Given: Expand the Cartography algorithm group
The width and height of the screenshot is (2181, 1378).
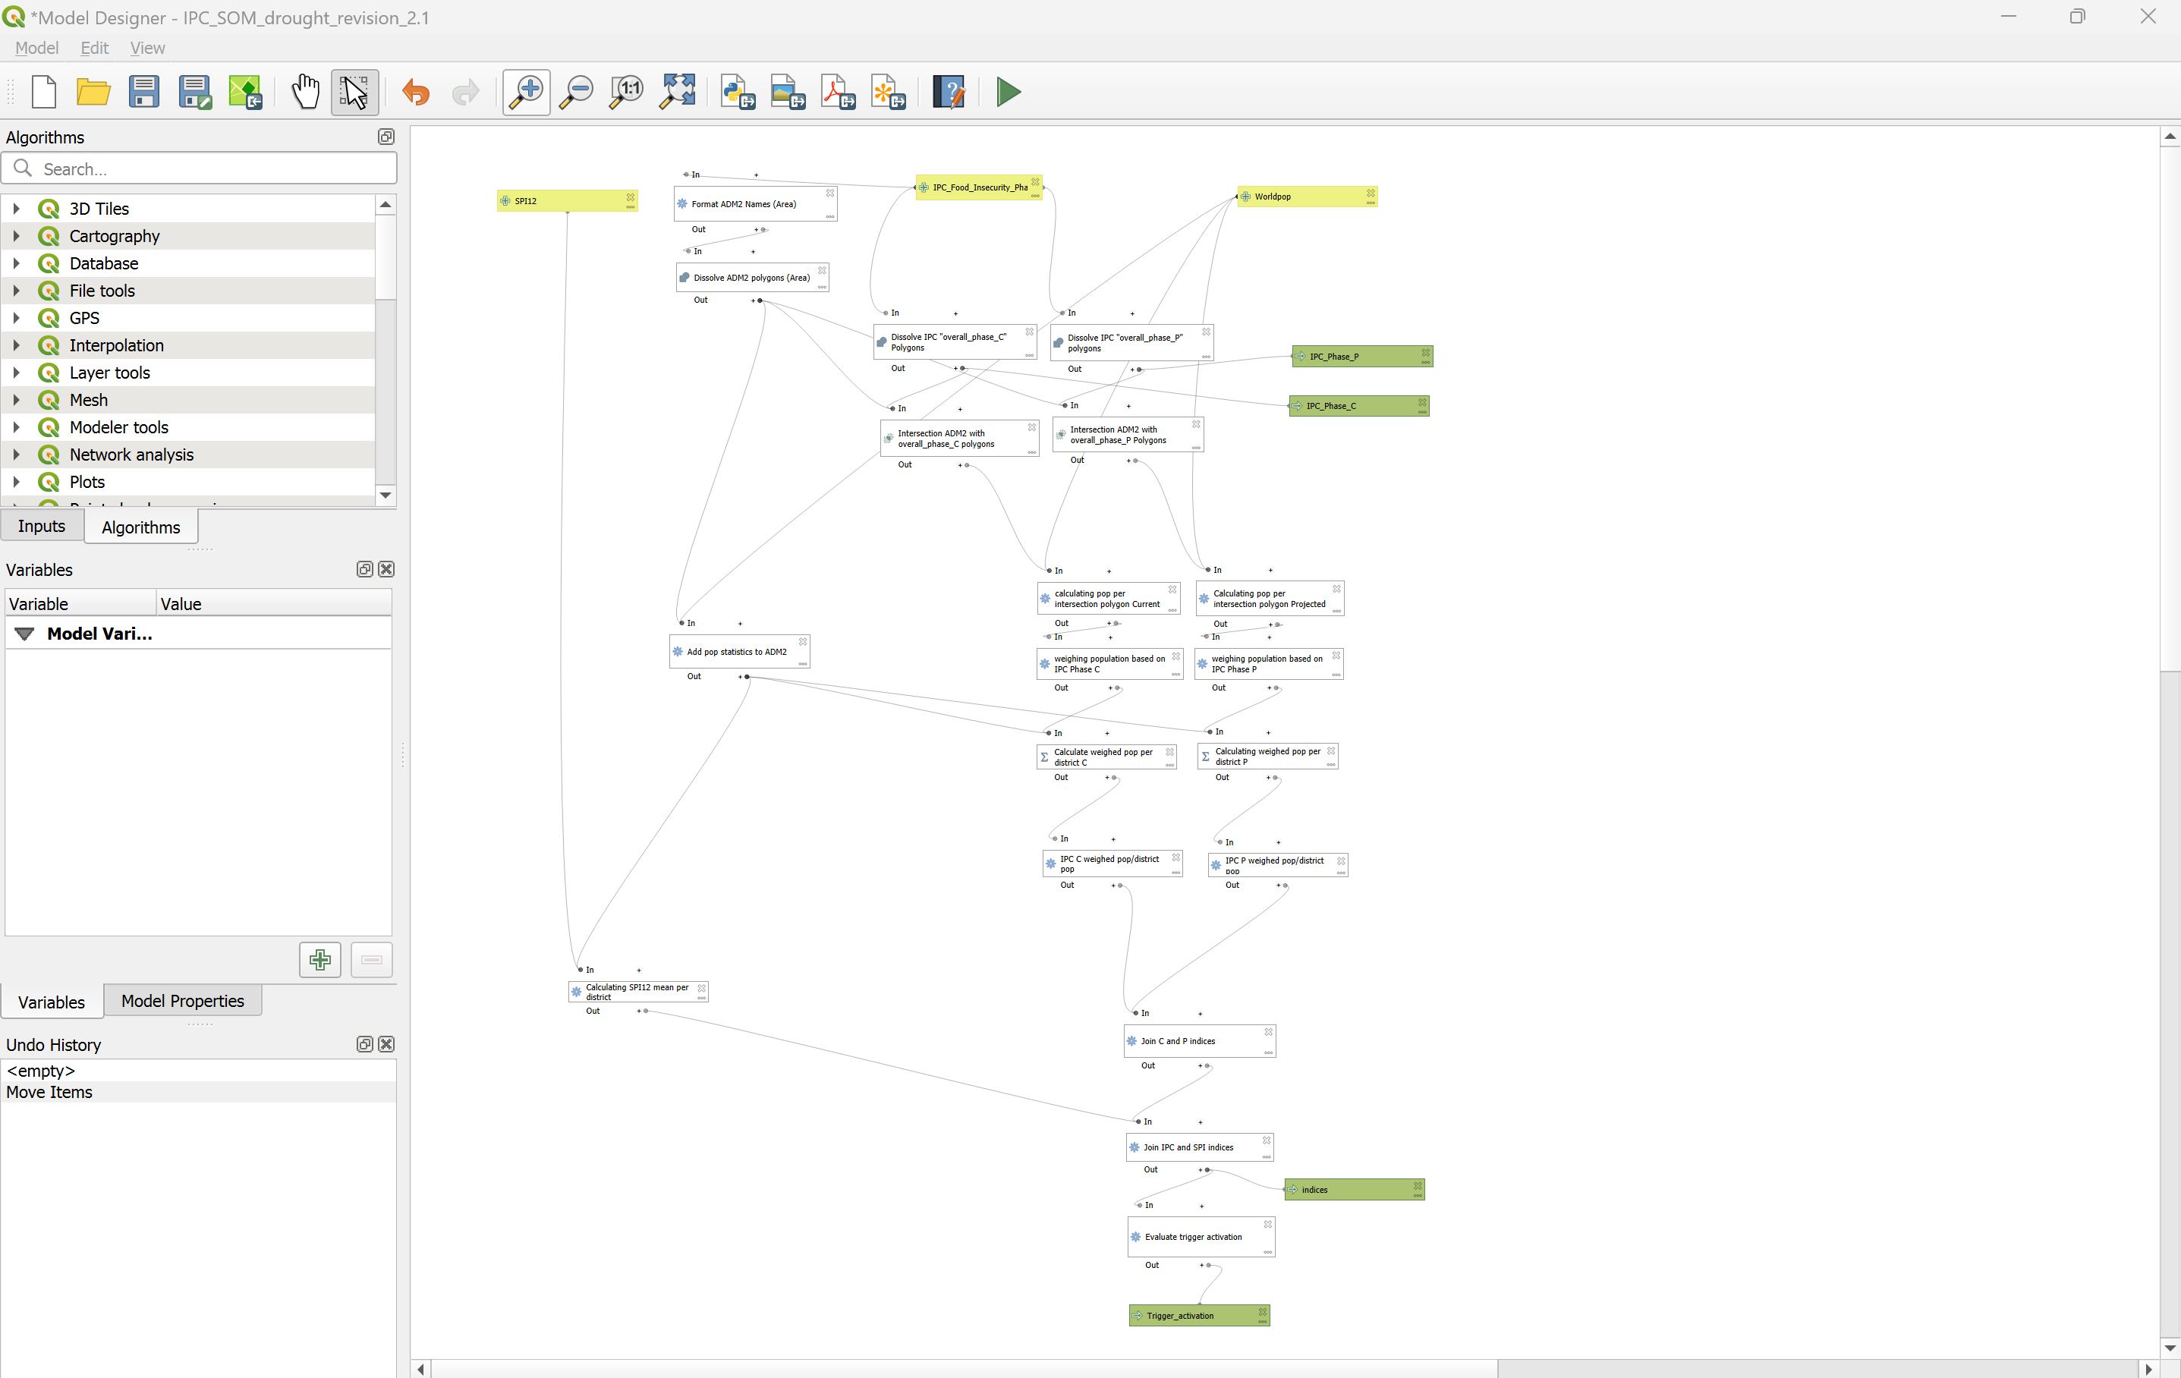Looking at the screenshot, I should click(x=16, y=236).
